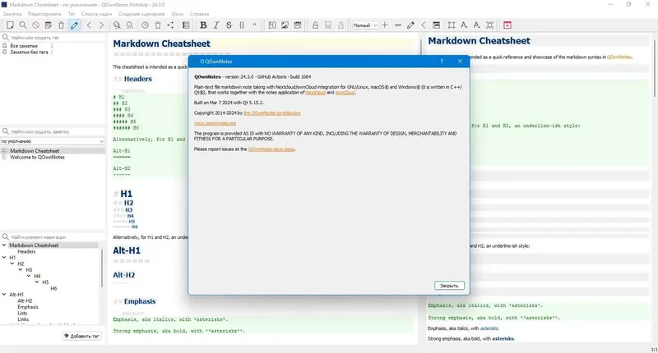This screenshot has width=658, height=353.
Task: Click the find in note magnifier icon
Action: click(117, 25)
